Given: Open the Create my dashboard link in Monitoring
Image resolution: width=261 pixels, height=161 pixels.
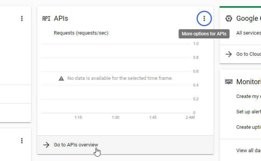Looking at the screenshot, I should pyautogui.click(x=248, y=96).
